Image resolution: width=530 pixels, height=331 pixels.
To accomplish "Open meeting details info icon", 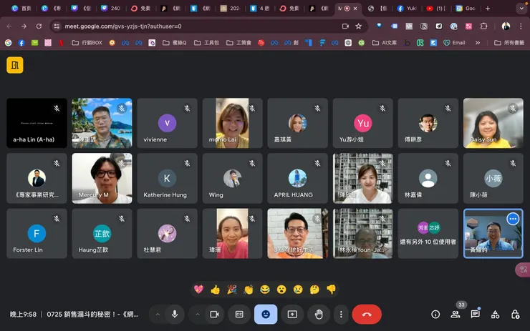I will point(435,315).
